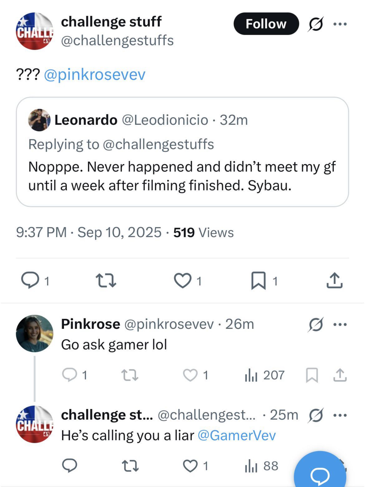Like Pinkrose's 'Go ask gamer lol' reply
Screen dimensions: 365x487
190,375
